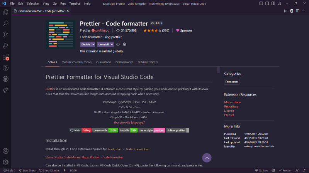Screen dimensions: 309x173
Task: Open the Live Share activity bar icon
Action: pos(5,90)
